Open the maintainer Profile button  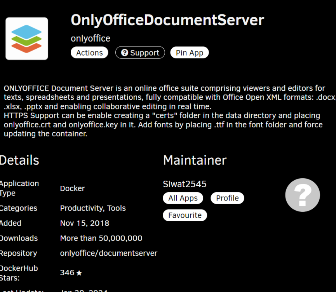click(x=227, y=198)
